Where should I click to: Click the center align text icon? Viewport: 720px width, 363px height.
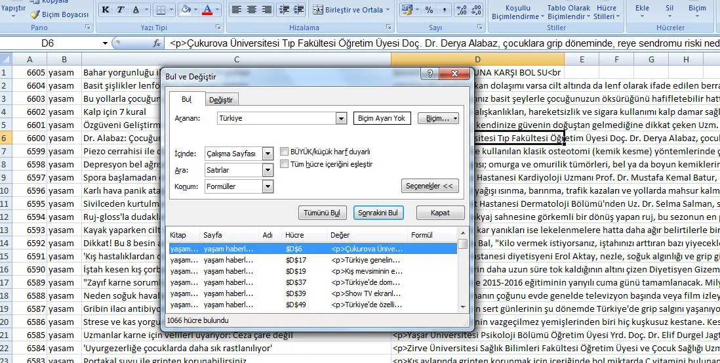point(252,10)
